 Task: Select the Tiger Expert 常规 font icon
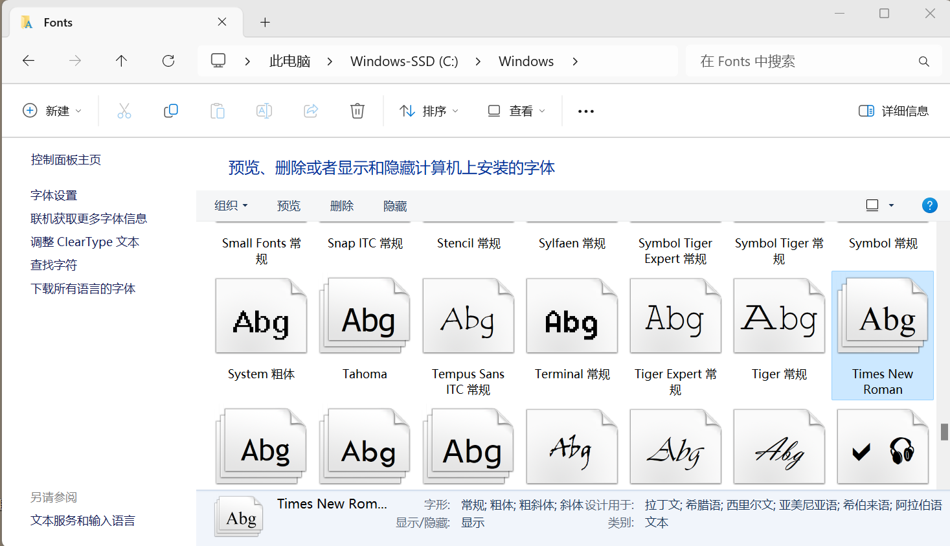pyautogui.click(x=675, y=316)
